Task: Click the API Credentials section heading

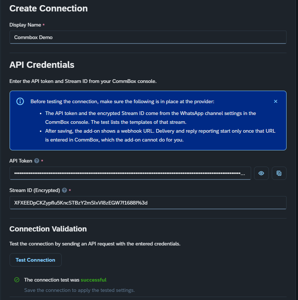Action: pyautogui.click(x=42, y=64)
